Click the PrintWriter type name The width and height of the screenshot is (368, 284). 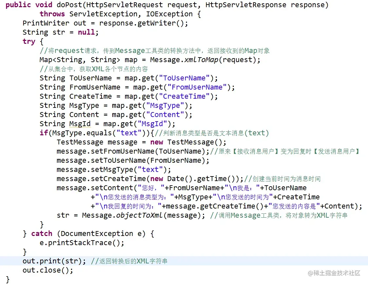46,23
